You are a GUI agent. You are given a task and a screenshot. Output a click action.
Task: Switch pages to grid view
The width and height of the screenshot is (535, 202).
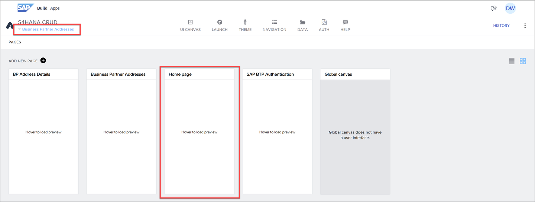(523, 61)
